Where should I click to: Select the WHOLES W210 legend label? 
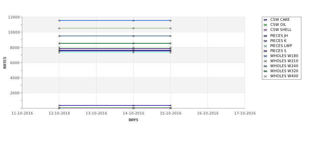click(x=284, y=61)
